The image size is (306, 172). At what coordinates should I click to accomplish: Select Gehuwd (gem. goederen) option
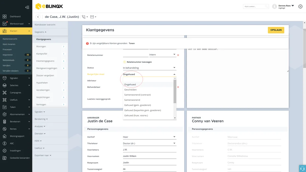pos(148,105)
